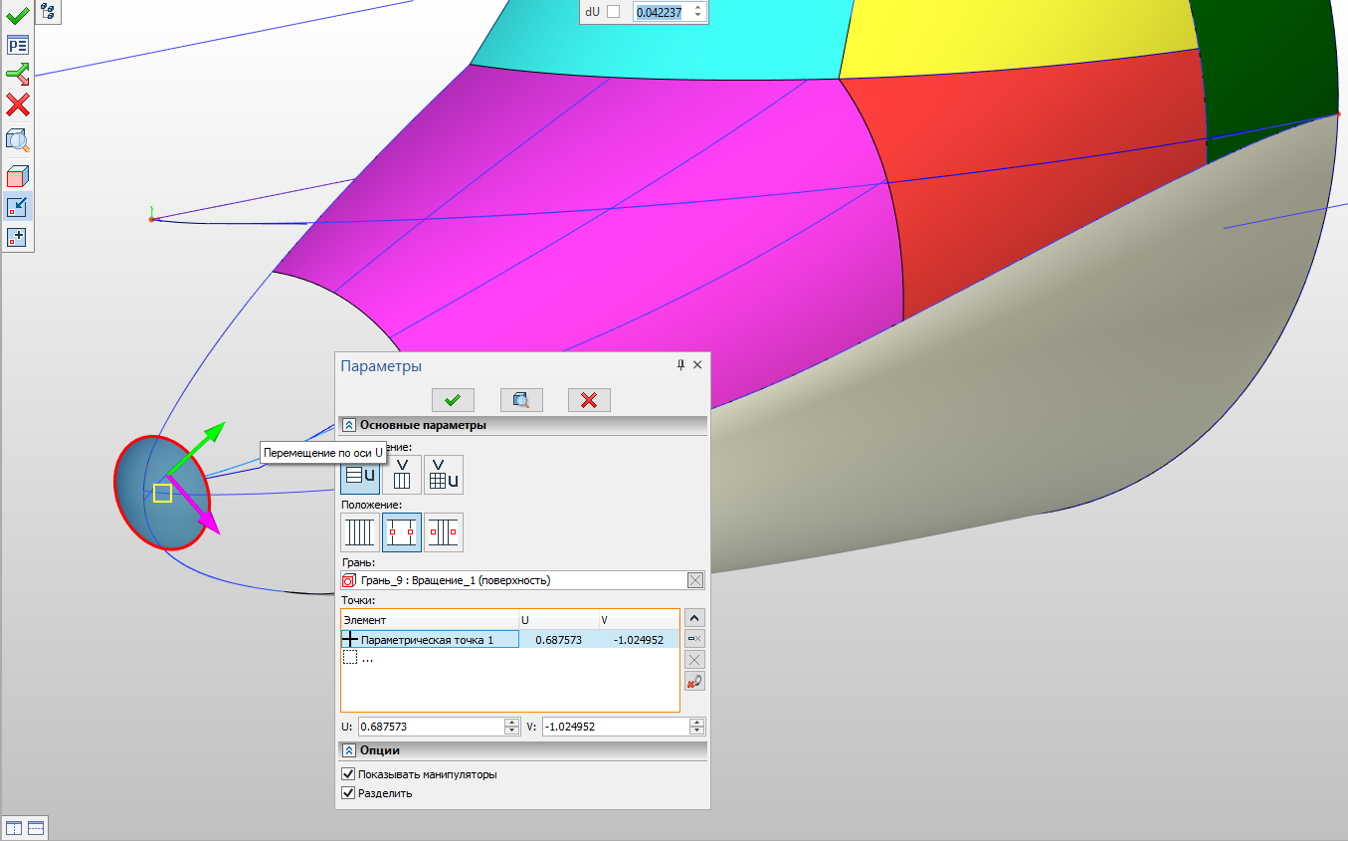Select combined UV grid direction button
Screen dimensions: 1348x841
(444, 475)
